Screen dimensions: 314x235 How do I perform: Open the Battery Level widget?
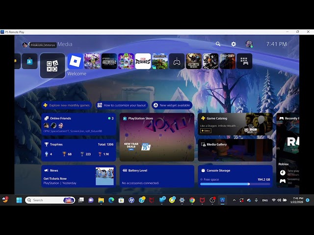pyautogui.click(x=157, y=176)
